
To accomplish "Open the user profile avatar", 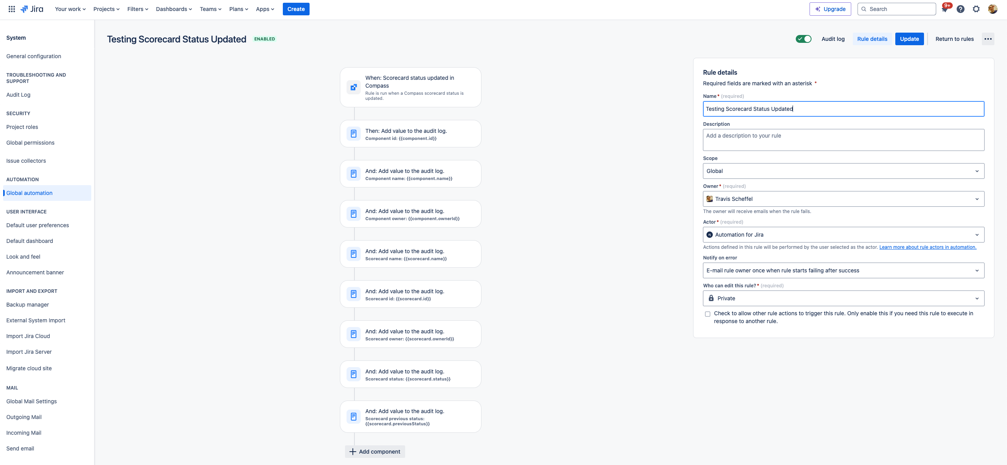I will click(993, 9).
